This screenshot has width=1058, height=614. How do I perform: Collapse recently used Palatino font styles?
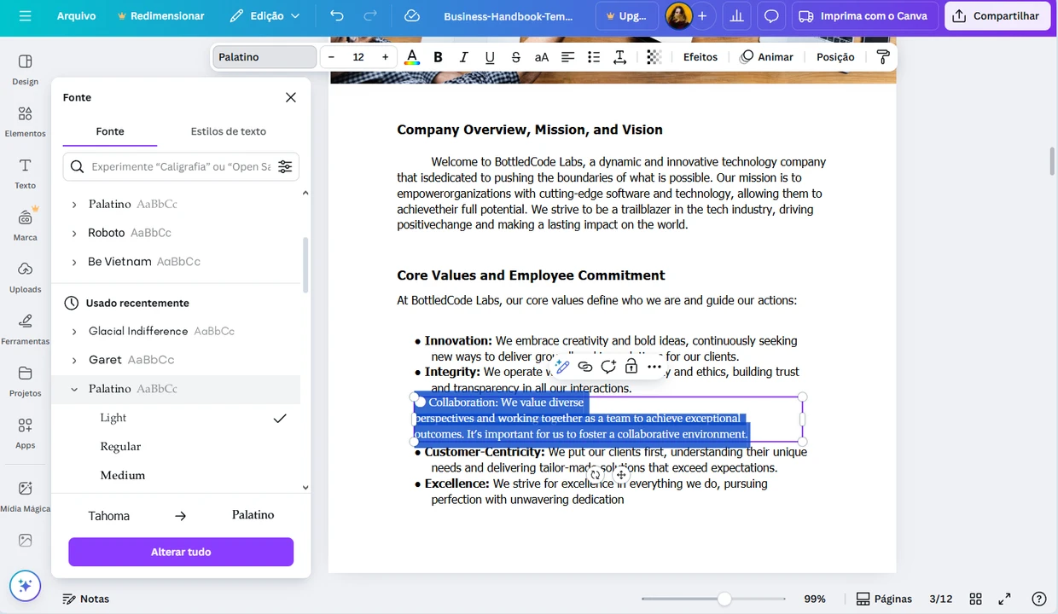[x=74, y=389]
